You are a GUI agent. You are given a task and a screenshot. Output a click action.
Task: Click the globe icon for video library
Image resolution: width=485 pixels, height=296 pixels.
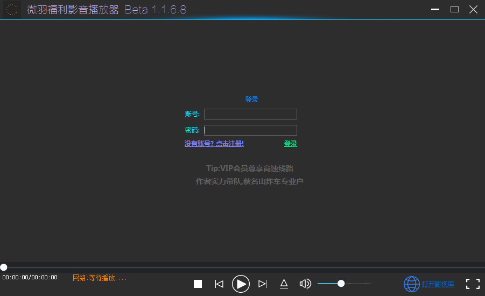411,284
